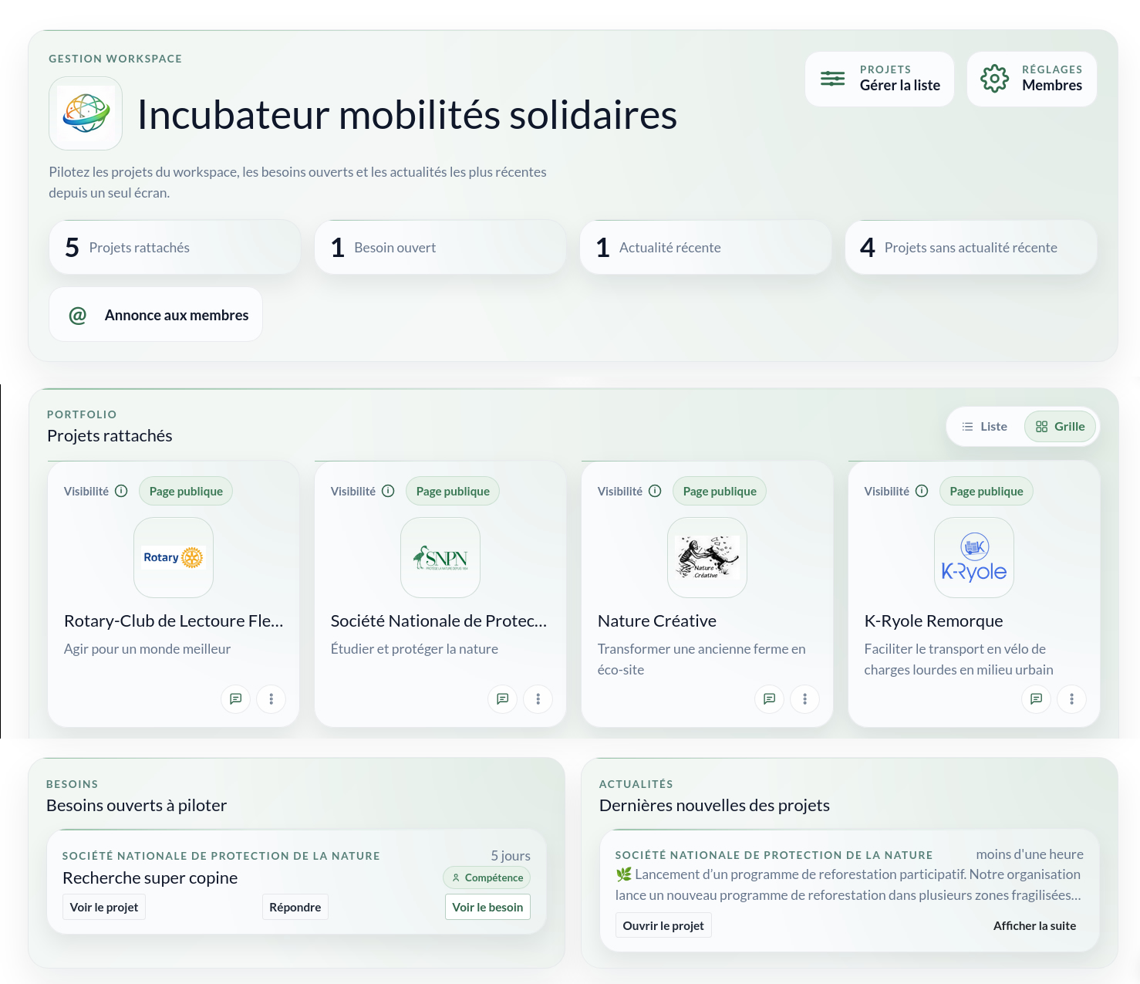Image resolution: width=1140 pixels, height=984 pixels.
Task: Click the 5 Projets rattachés stat card
Action: coord(174,247)
